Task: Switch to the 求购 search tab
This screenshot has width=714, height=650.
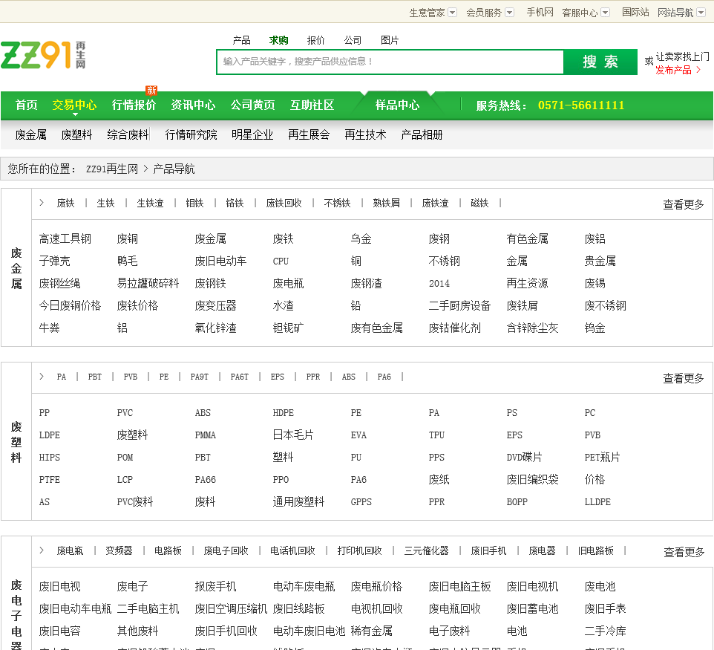Action: (x=278, y=40)
